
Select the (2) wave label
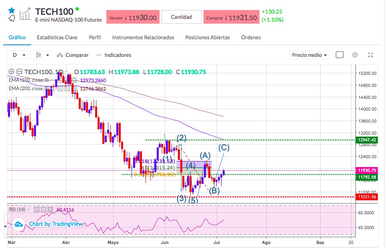[x=182, y=138]
